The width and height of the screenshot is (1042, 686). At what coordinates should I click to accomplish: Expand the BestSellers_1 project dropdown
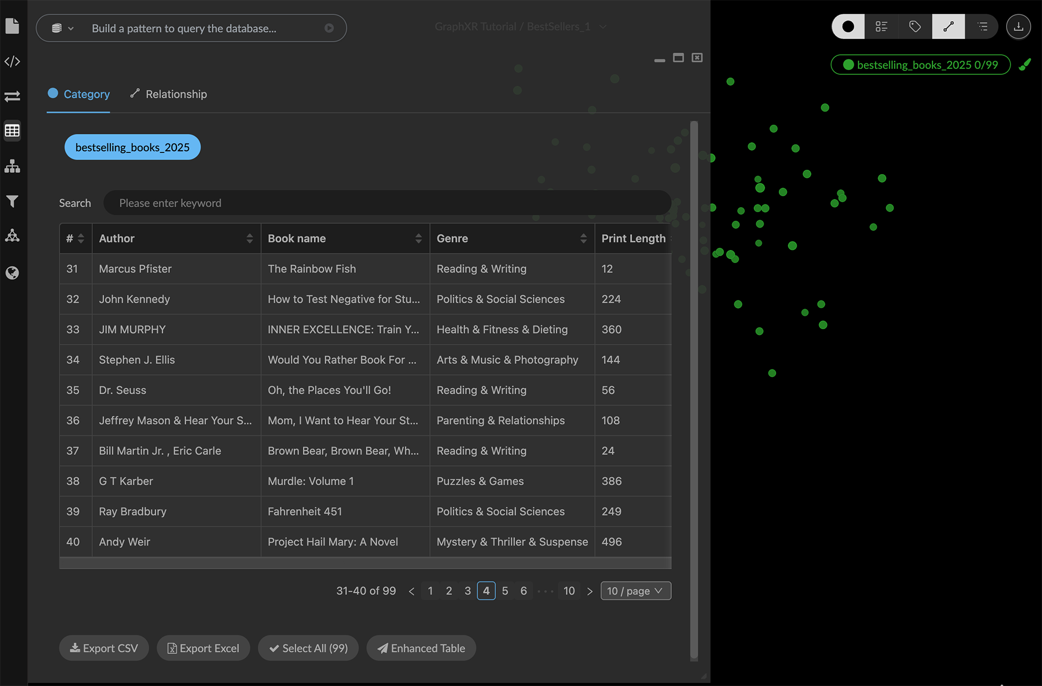pyautogui.click(x=602, y=27)
